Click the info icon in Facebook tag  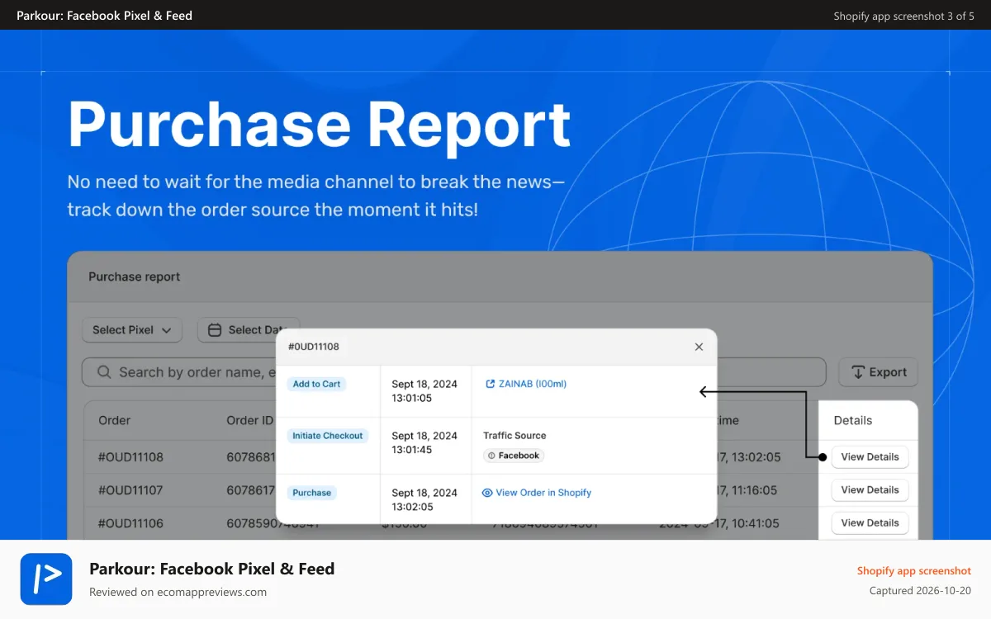coord(491,456)
